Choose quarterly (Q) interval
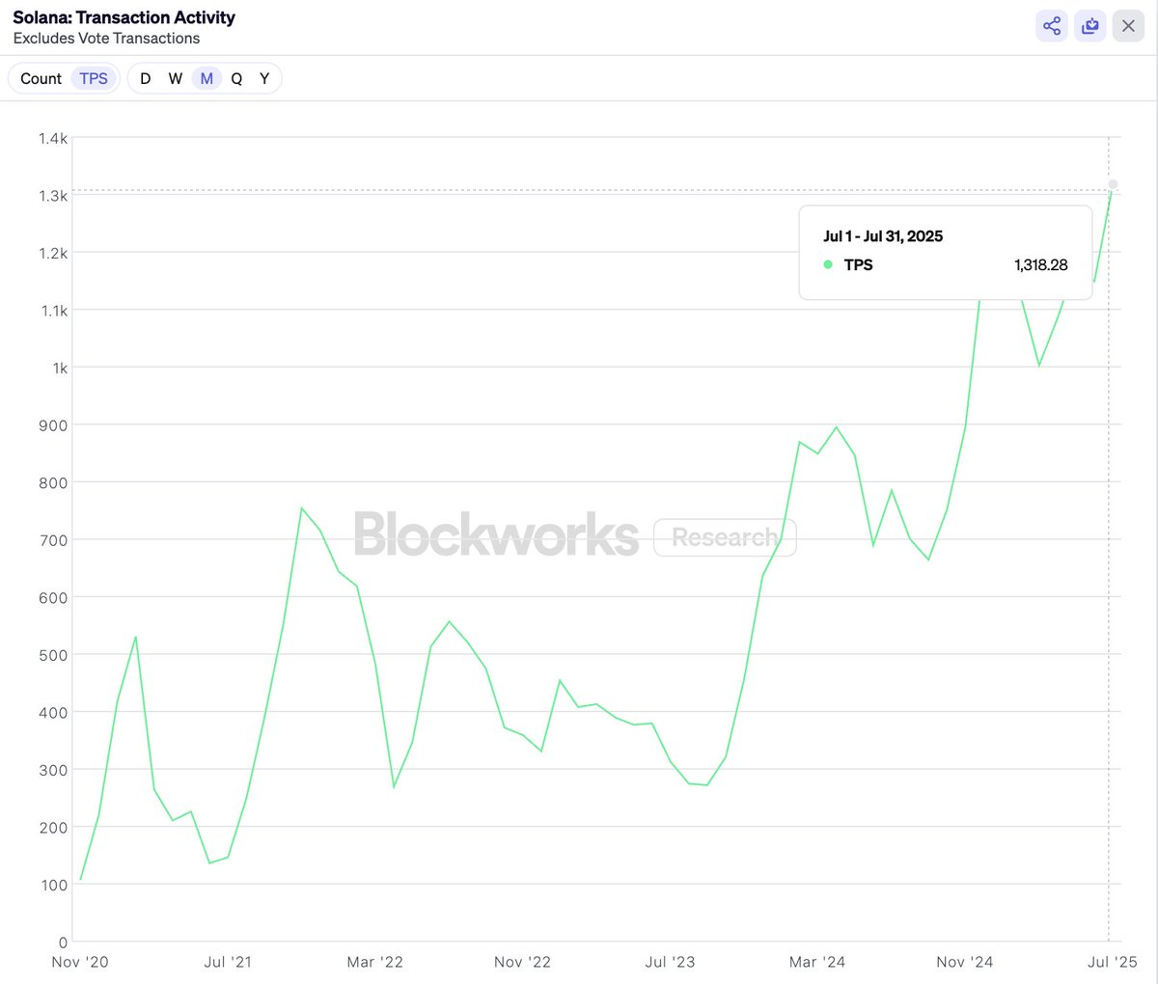The height and width of the screenshot is (984, 1158). (236, 78)
